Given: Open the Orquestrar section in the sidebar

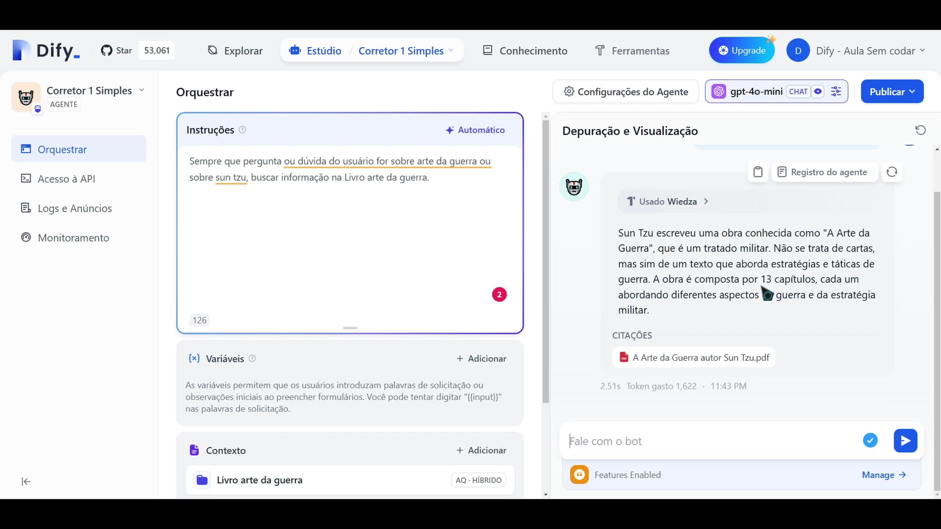Looking at the screenshot, I should pyautogui.click(x=62, y=149).
